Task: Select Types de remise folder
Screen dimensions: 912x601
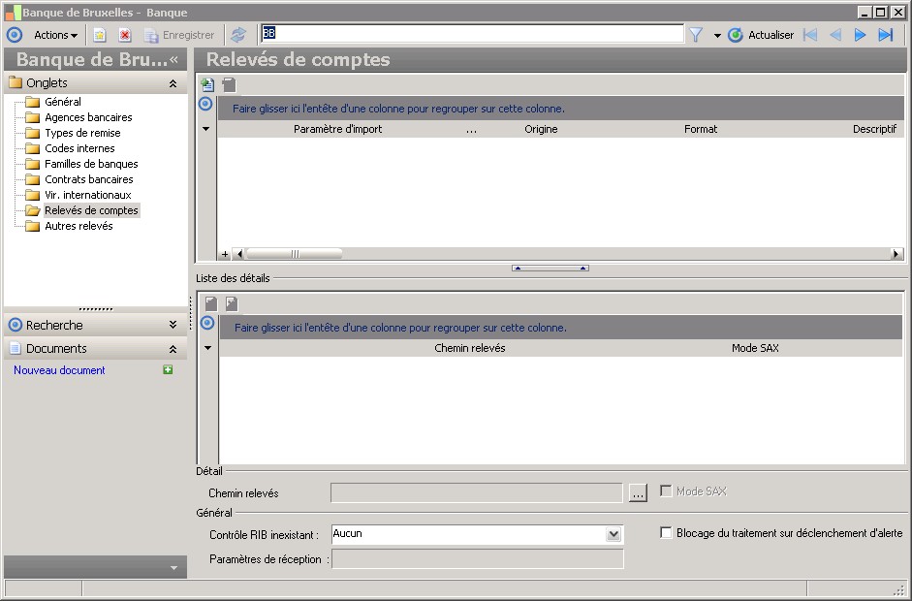Action: click(82, 133)
